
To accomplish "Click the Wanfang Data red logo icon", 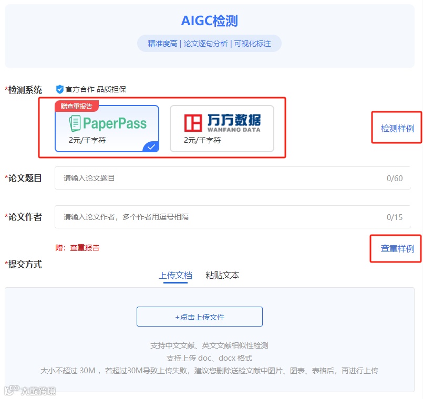I will coord(193,123).
